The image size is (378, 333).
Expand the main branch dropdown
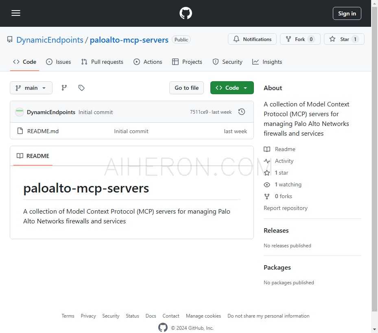click(x=31, y=88)
